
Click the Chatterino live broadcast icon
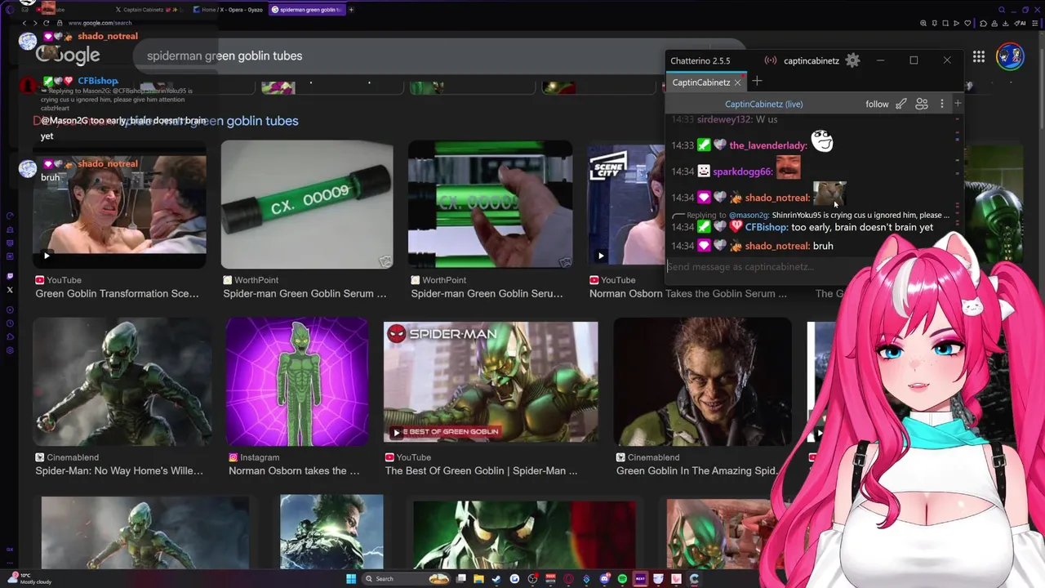pos(770,60)
